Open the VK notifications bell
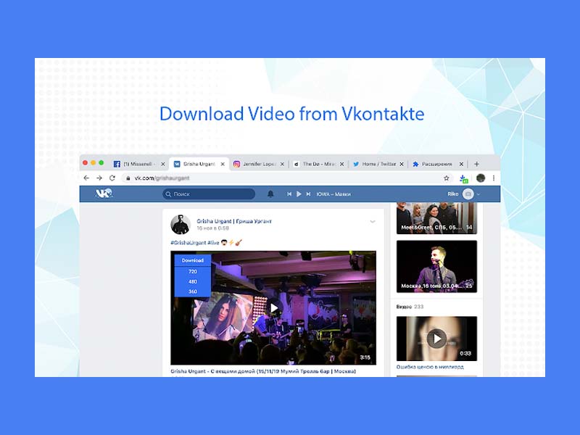This screenshot has height=435, width=580. pyautogui.click(x=271, y=194)
